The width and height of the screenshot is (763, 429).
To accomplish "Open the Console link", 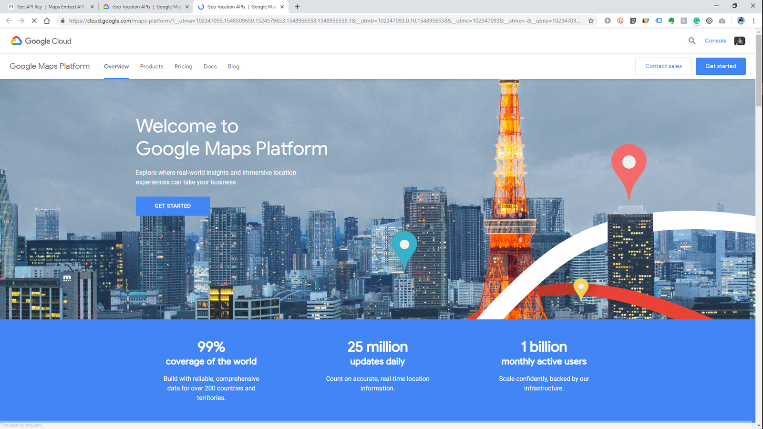I will pyautogui.click(x=715, y=41).
